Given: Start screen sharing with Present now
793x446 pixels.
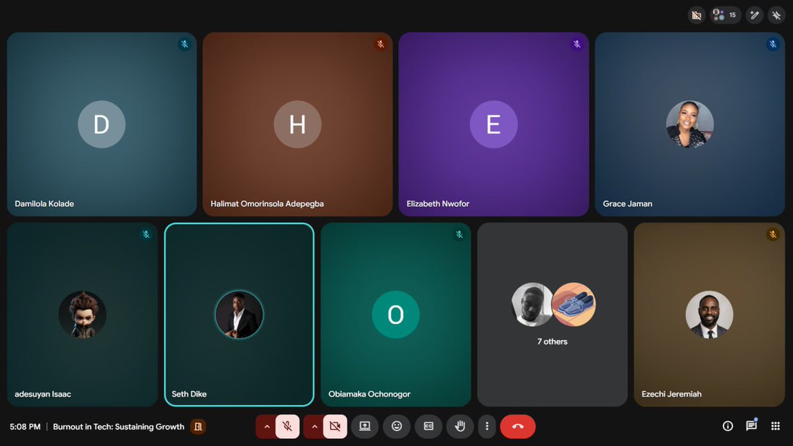Looking at the screenshot, I should 365,427.
